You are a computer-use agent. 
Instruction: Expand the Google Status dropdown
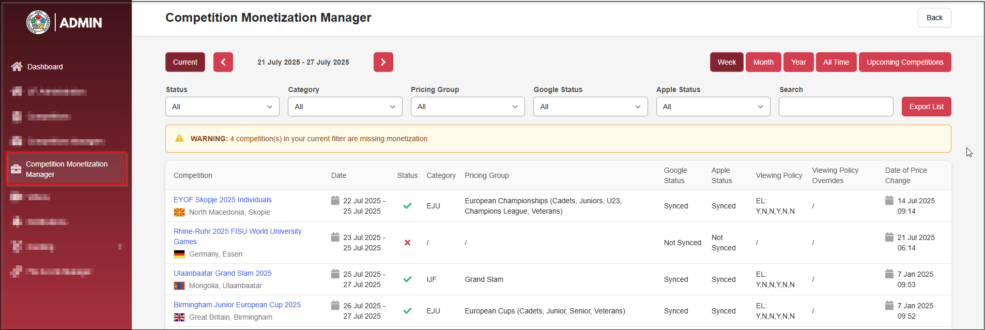pyautogui.click(x=590, y=107)
